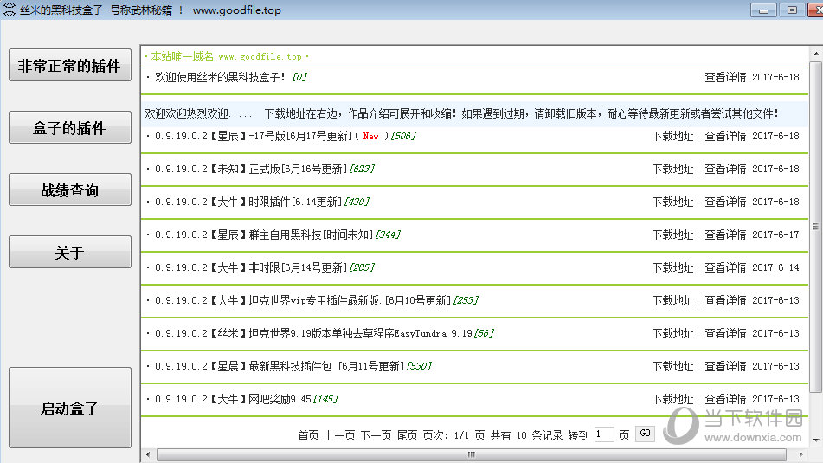Click the vertical scrollbar down arrow
The image size is (823, 463).
tap(815, 439)
